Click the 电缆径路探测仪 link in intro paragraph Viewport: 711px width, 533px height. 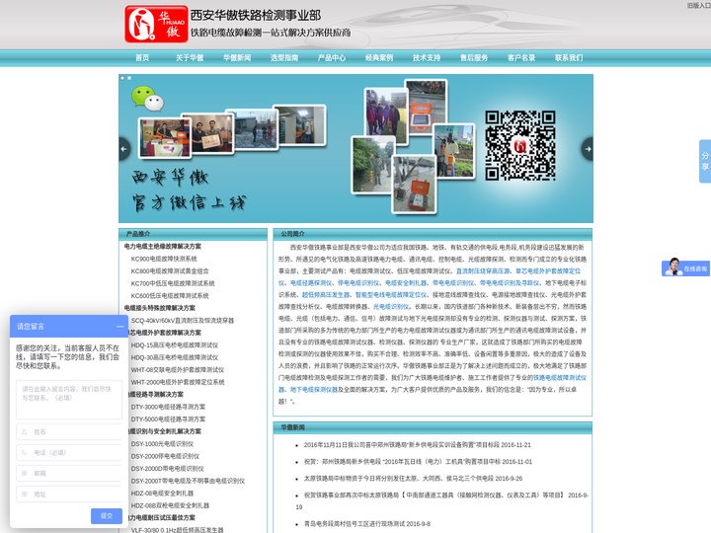(x=311, y=283)
